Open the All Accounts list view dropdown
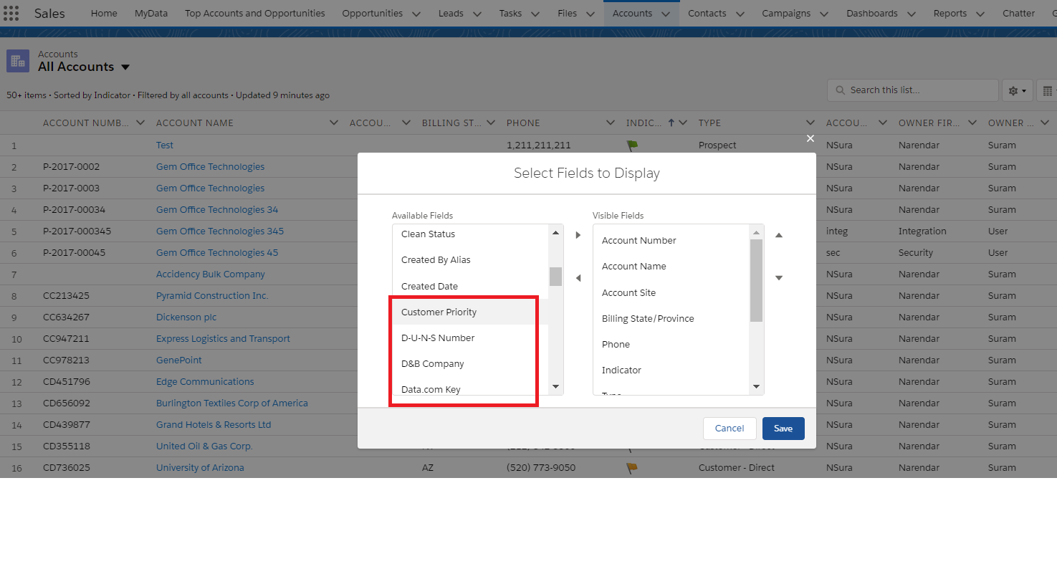Viewport: 1057px width, 564px height. point(125,67)
